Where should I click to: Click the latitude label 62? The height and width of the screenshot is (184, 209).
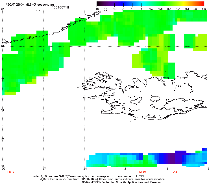tap(2, 139)
